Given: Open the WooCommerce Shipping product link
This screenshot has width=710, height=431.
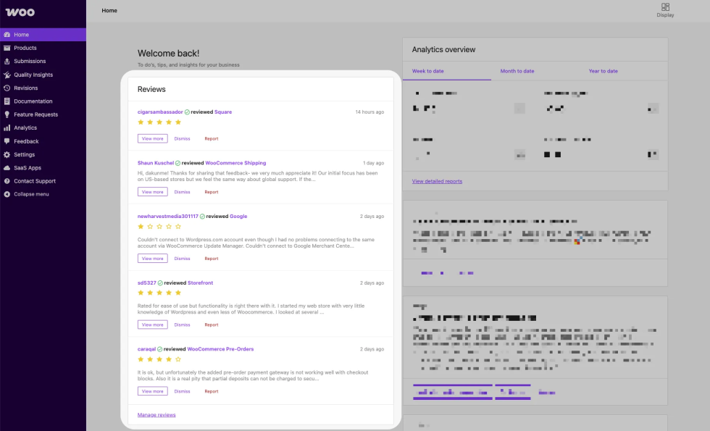Looking at the screenshot, I should point(235,163).
